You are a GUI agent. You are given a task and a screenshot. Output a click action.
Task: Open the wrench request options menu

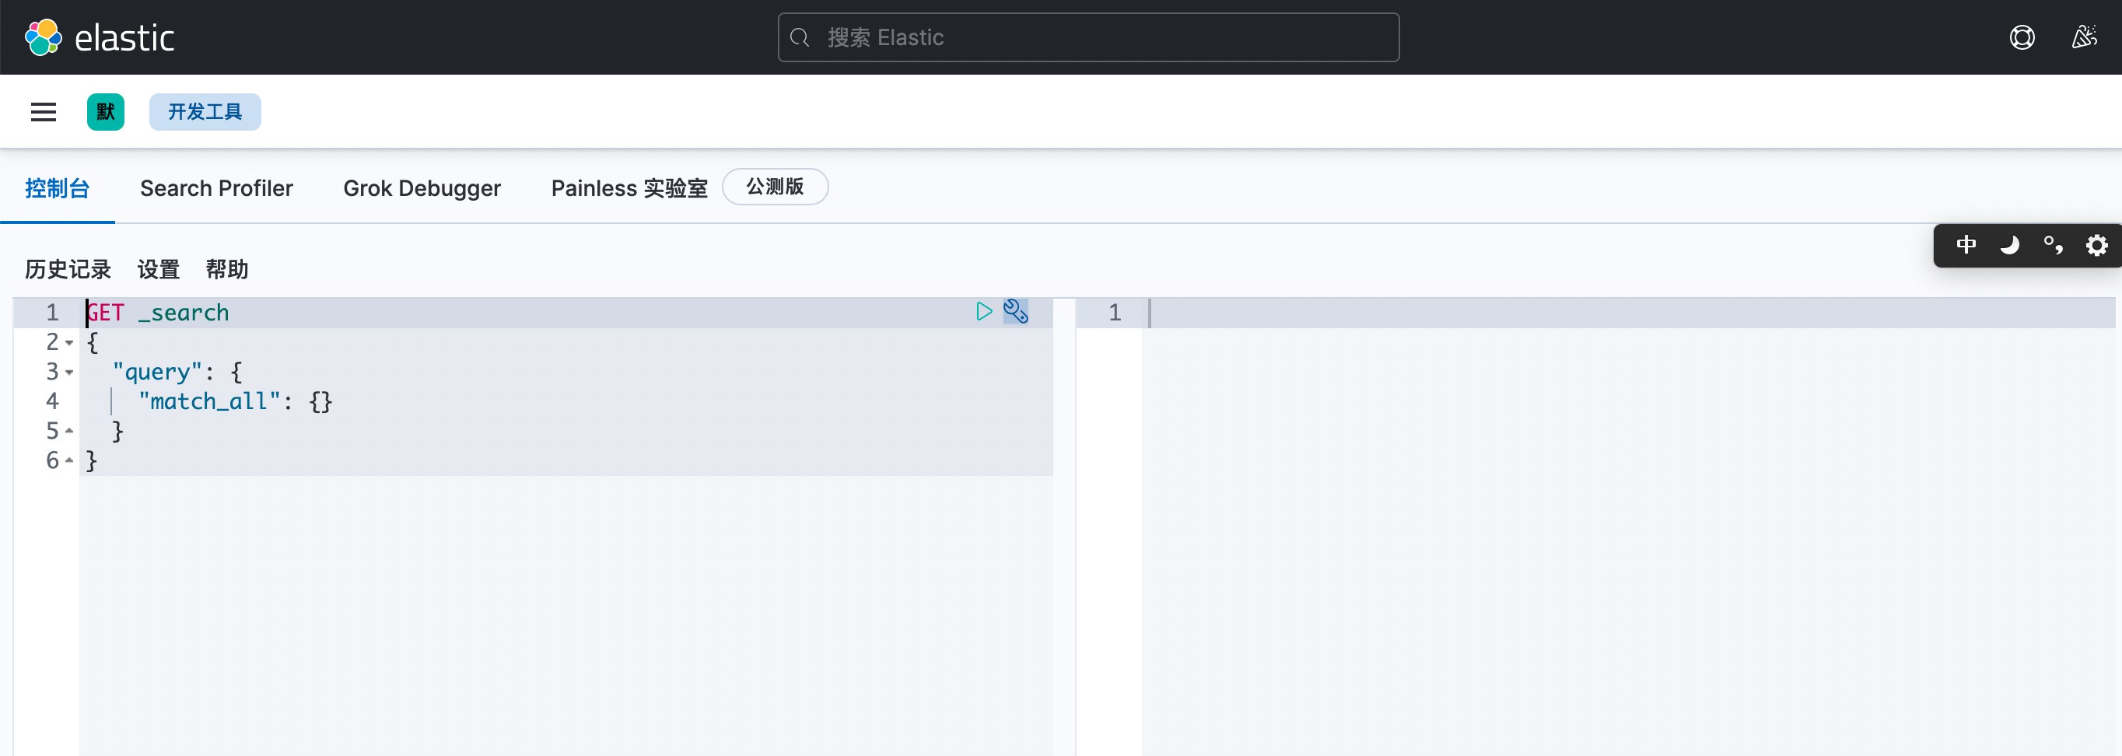[x=1016, y=311]
